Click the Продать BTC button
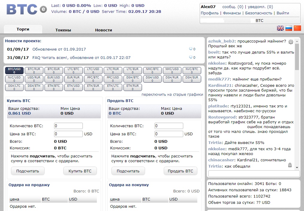The image size is (304, 211). click(x=181, y=171)
